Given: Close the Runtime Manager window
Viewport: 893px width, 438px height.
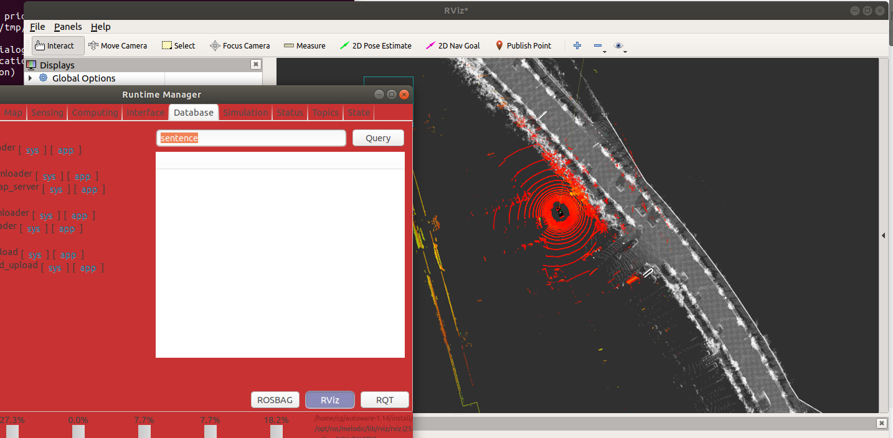Looking at the screenshot, I should pos(404,95).
